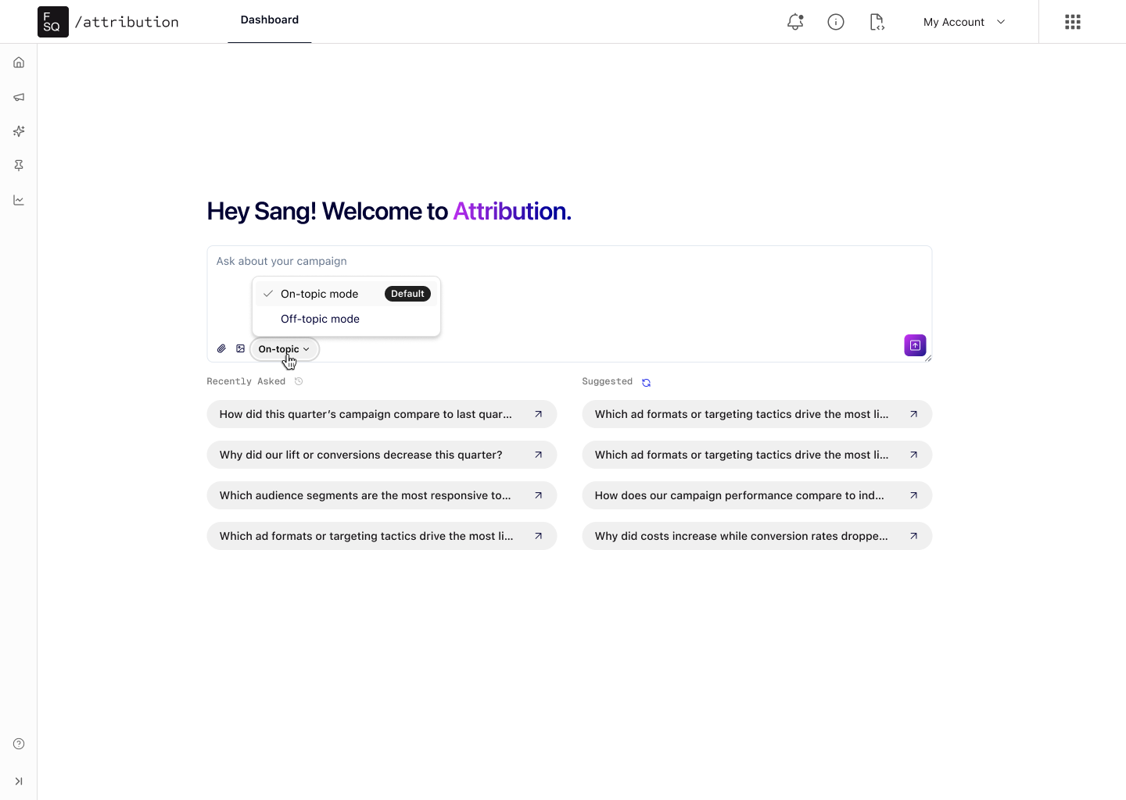1126x800 pixels.
Task: Refresh the Suggested questions list
Action: click(646, 382)
